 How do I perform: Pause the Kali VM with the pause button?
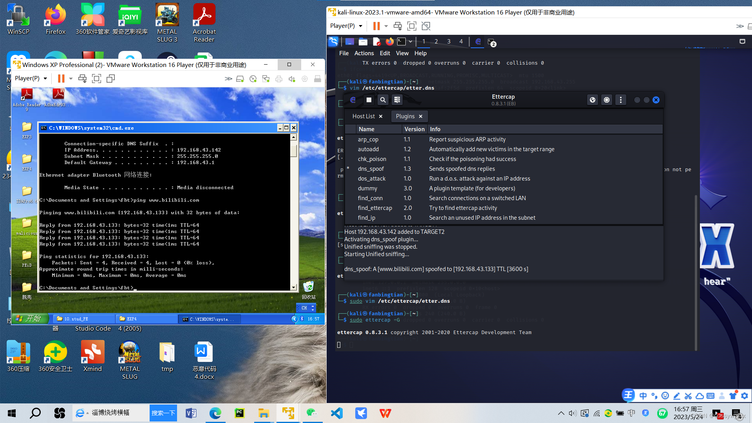(x=376, y=26)
